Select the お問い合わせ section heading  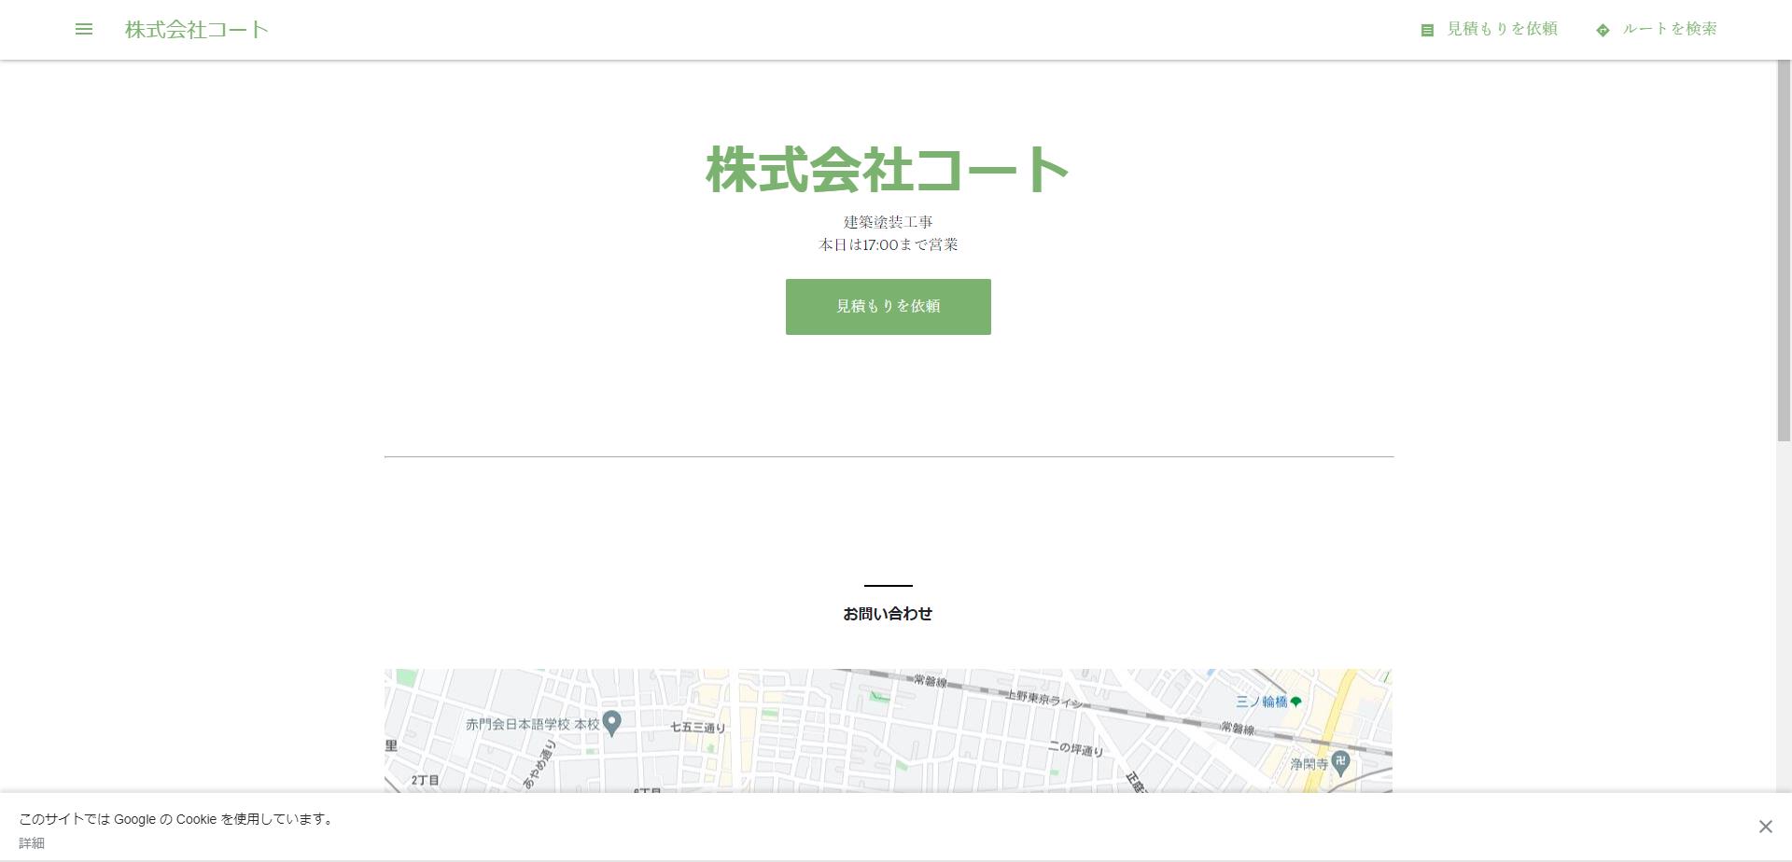(x=887, y=614)
